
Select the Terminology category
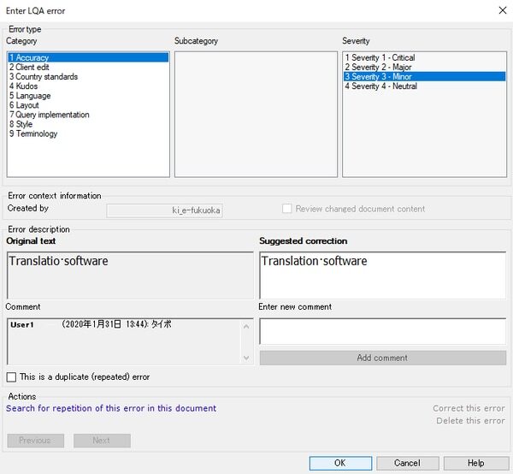pyautogui.click(x=36, y=133)
